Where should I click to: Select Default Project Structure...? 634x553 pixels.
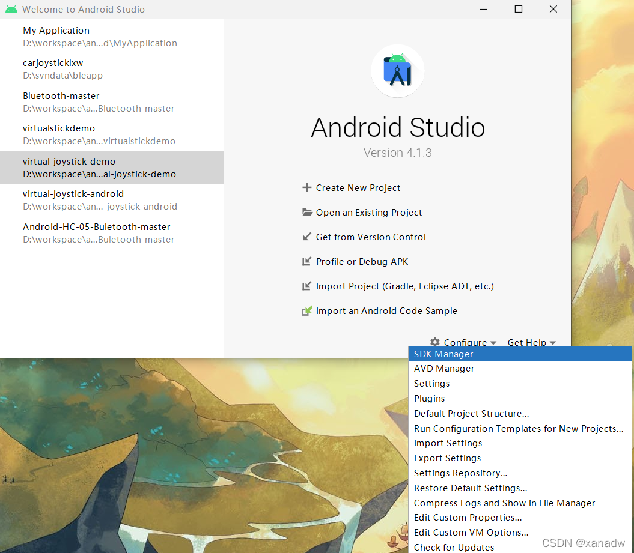point(520,413)
